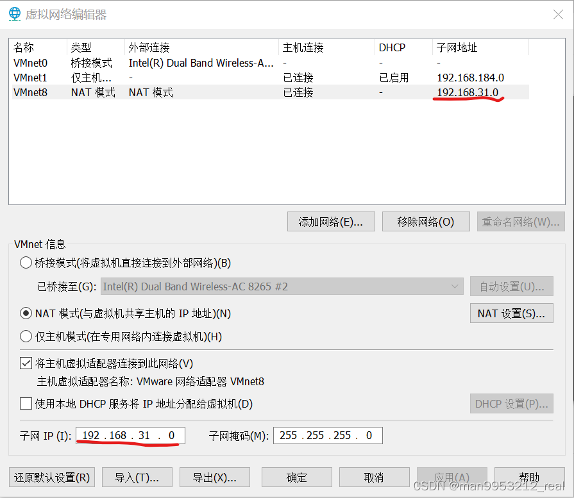Click 导入(T) button
This screenshot has height=498, width=574.
click(137, 477)
